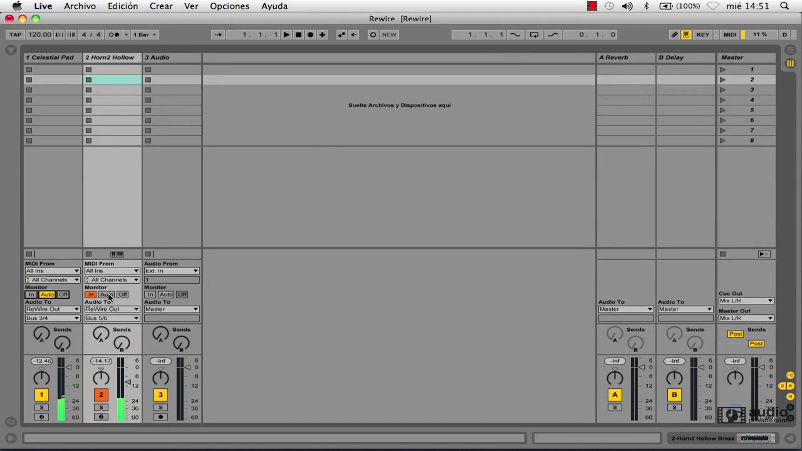
Task: Toggle Draw Mode pencil icon
Action: coord(674,35)
